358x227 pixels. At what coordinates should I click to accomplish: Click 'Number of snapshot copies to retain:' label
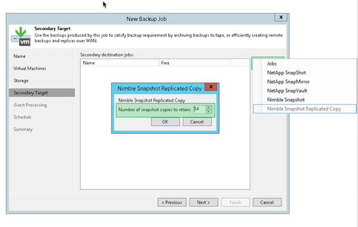point(154,110)
